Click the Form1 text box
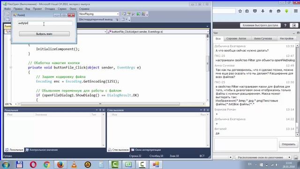Screen dimensions: 300x169 coord(45,23)
